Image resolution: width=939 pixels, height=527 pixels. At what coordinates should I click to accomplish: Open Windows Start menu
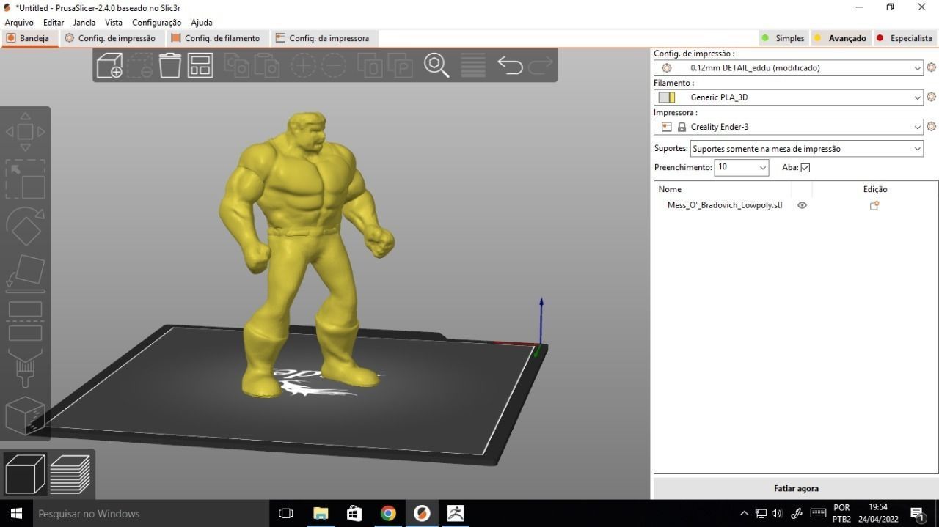[x=15, y=513]
